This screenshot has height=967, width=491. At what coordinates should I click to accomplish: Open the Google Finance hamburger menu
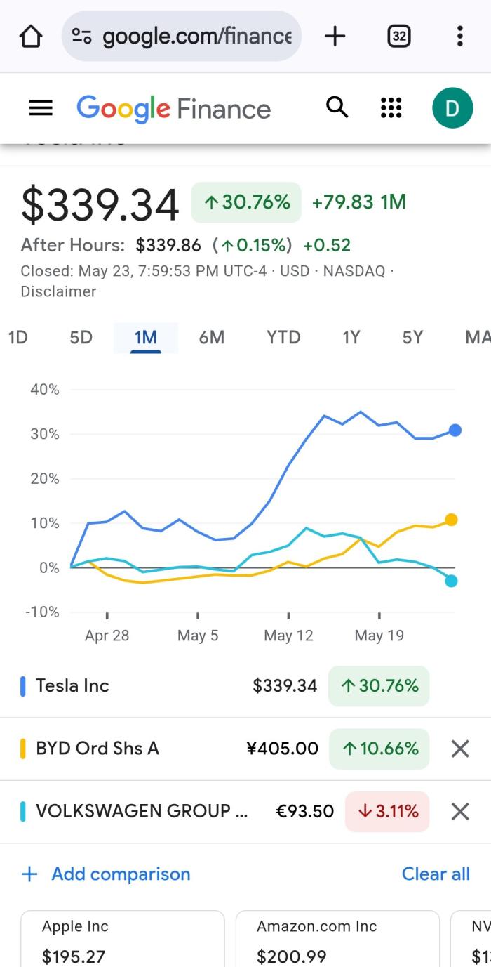41,108
